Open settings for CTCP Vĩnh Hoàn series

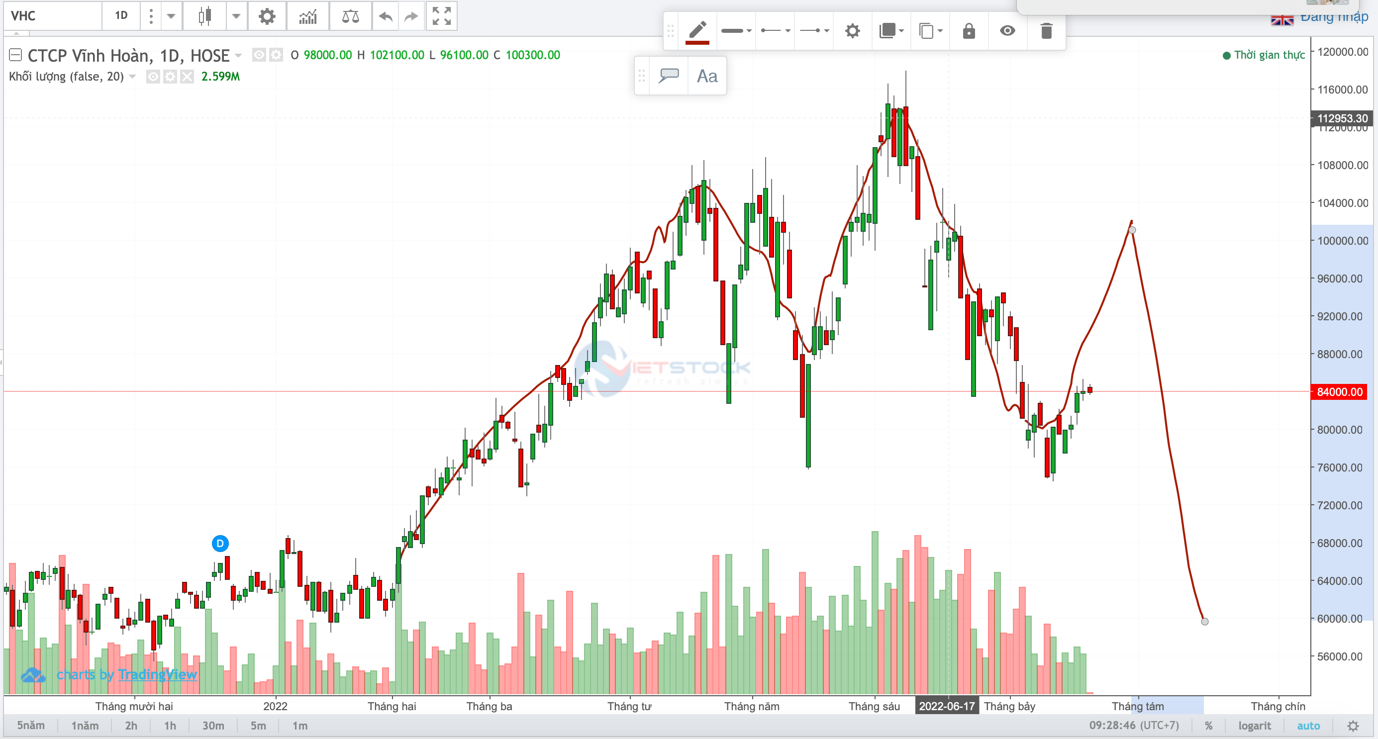(276, 55)
